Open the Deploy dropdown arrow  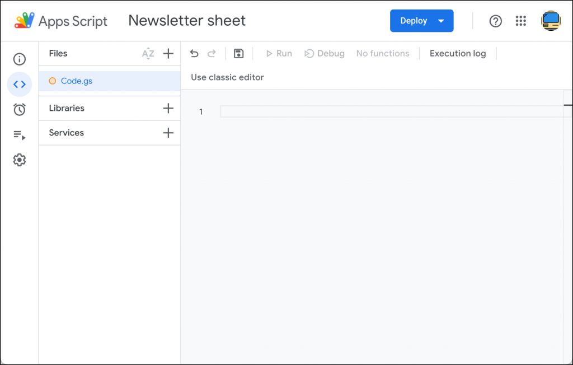[x=440, y=21]
